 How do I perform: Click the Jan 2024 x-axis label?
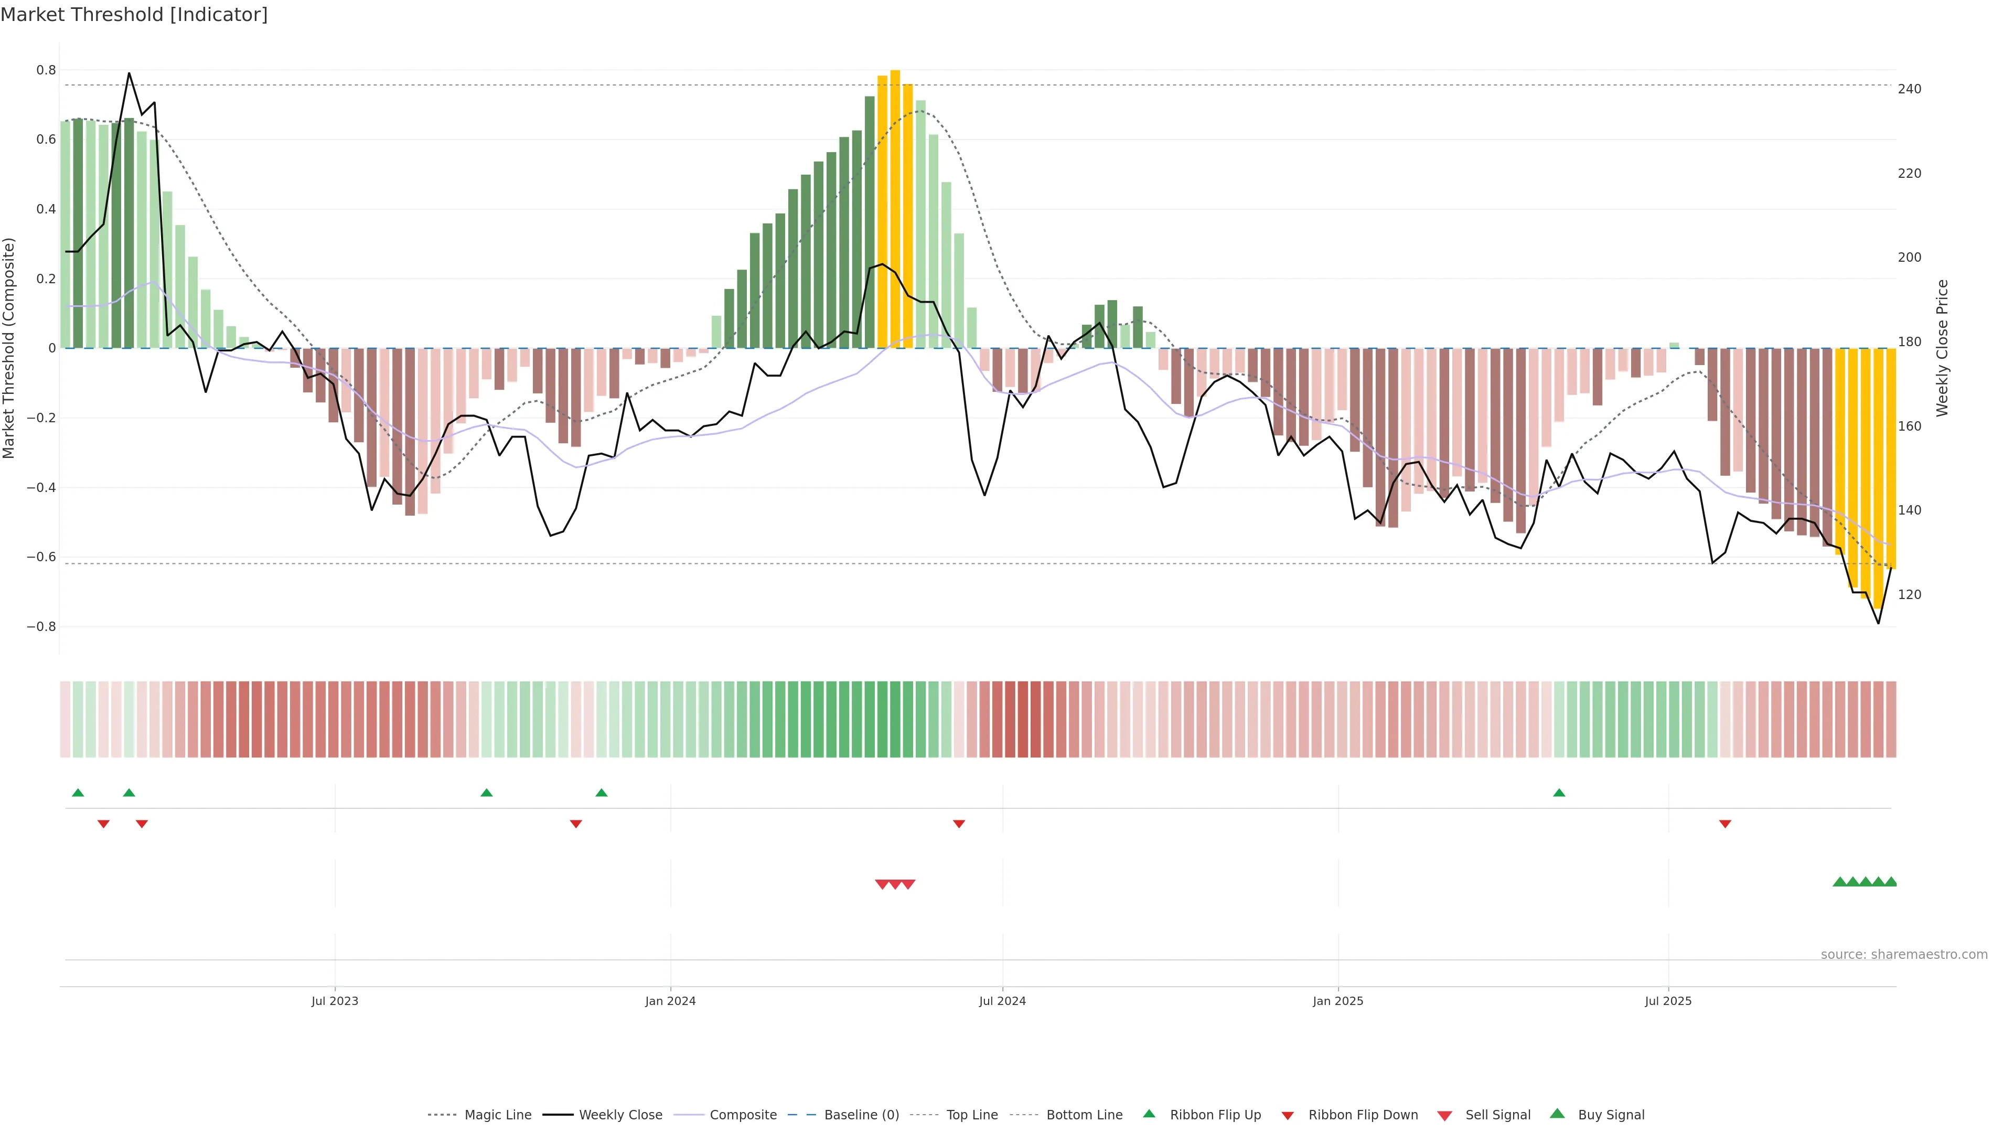pos(670,1001)
